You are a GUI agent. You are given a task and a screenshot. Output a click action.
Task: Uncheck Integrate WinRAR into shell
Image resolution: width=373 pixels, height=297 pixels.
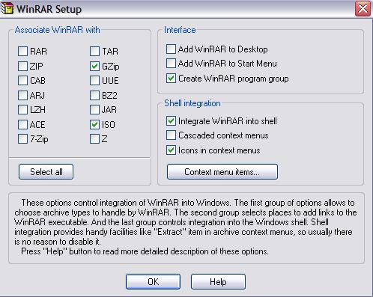[x=171, y=121]
